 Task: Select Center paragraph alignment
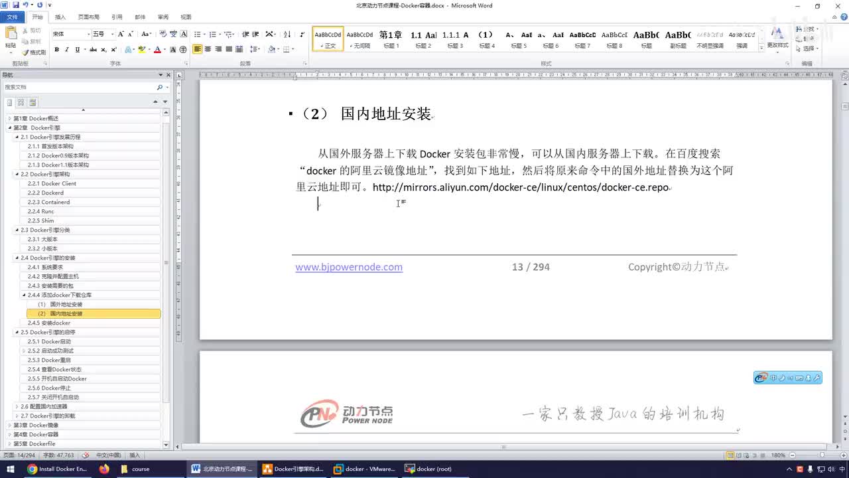pyautogui.click(x=208, y=50)
